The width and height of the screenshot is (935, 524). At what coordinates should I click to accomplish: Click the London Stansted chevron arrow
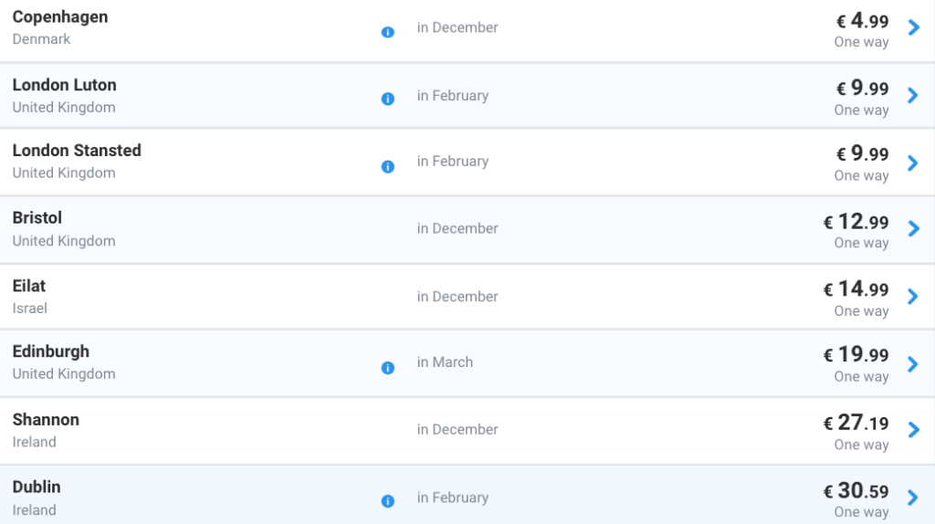tap(913, 162)
